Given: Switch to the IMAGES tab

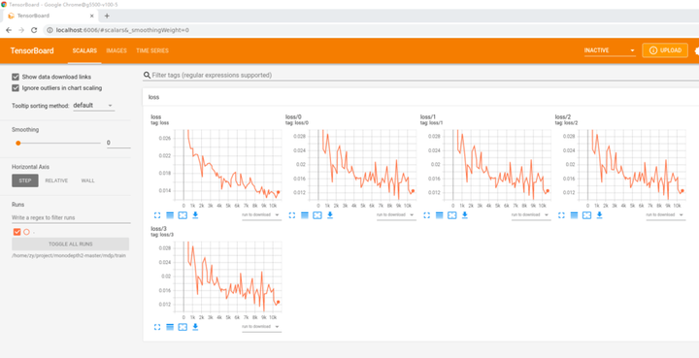Looking at the screenshot, I should tap(116, 50).
